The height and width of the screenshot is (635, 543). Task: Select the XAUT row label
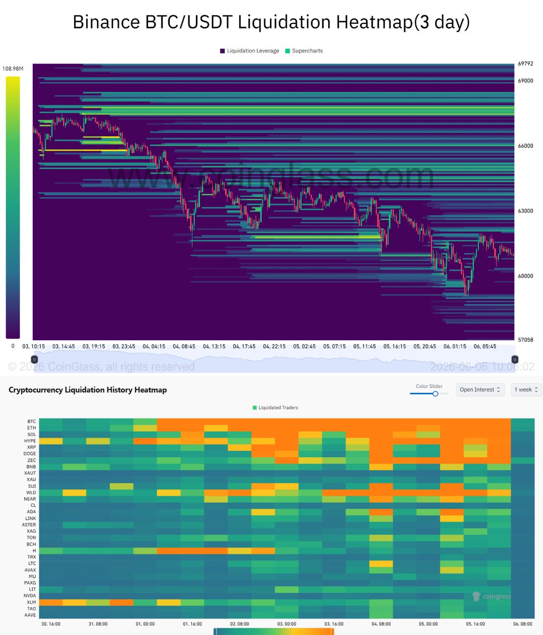pos(30,473)
